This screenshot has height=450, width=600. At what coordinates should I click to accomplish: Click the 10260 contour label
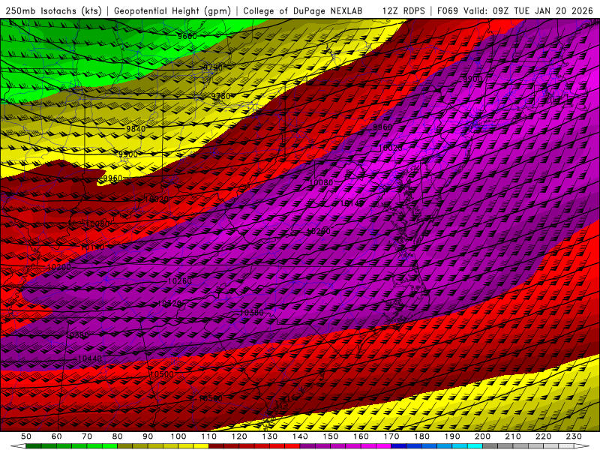180,281
